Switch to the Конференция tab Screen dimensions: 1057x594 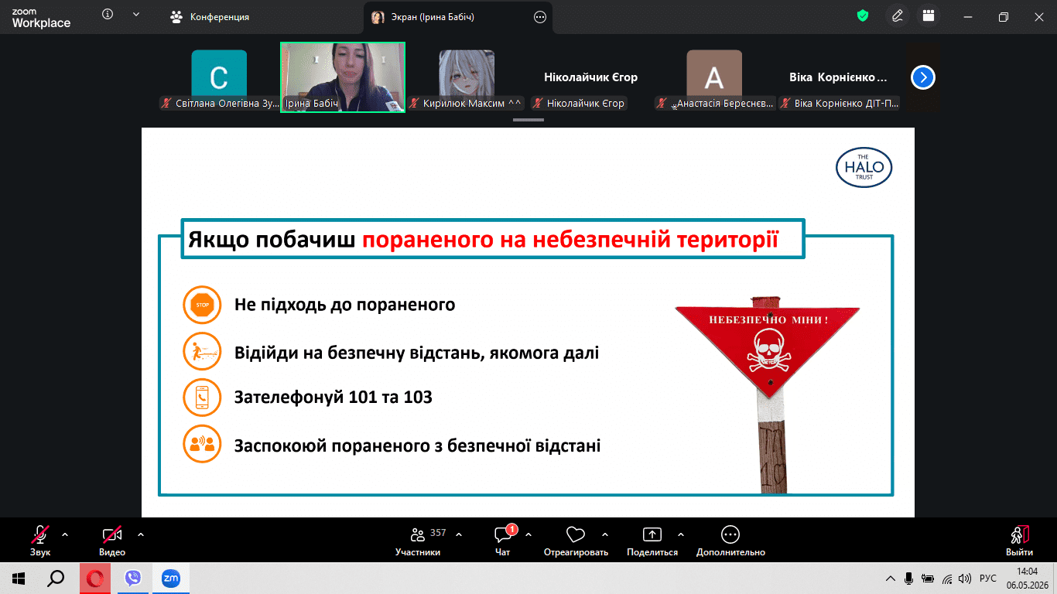(211, 16)
